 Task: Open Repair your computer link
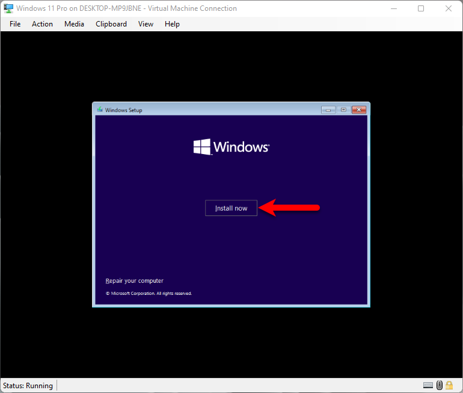pyautogui.click(x=134, y=280)
